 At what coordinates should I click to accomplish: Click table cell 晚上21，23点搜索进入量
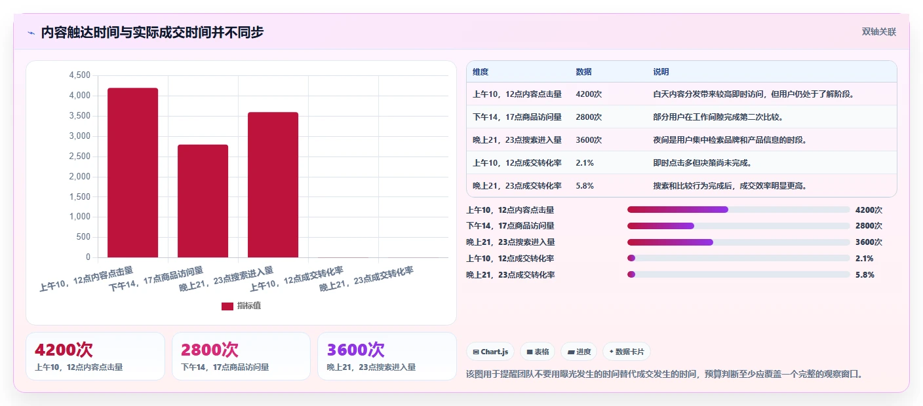pyautogui.click(x=517, y=140)
